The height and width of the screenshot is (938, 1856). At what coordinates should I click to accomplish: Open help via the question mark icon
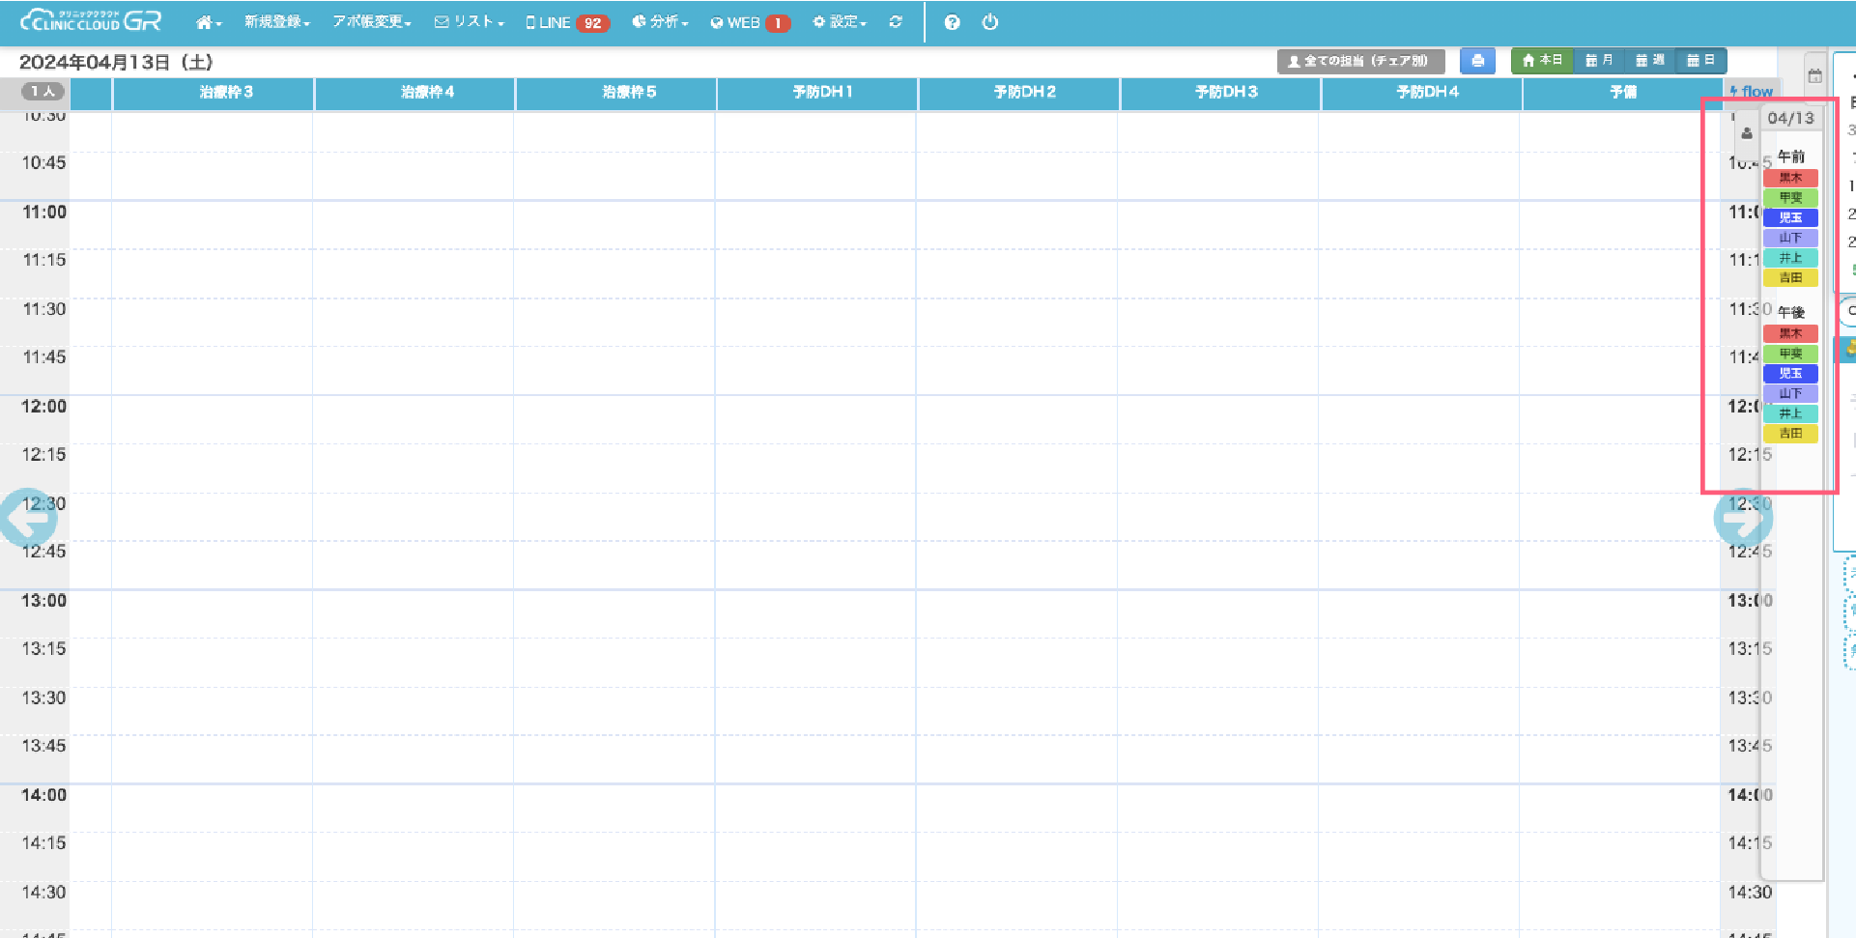tap(952, 22)
